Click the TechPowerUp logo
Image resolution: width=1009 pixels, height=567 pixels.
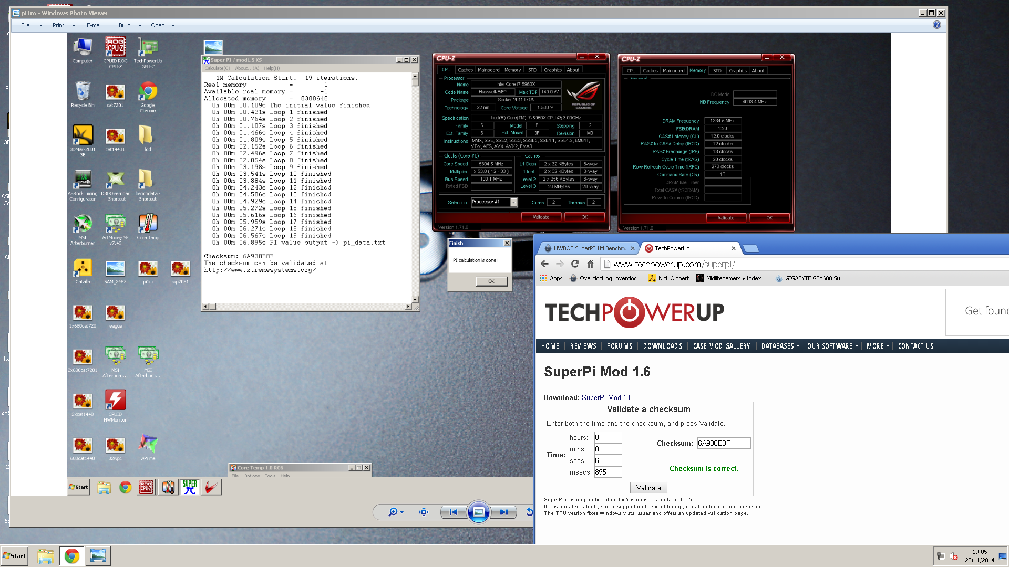634,312
